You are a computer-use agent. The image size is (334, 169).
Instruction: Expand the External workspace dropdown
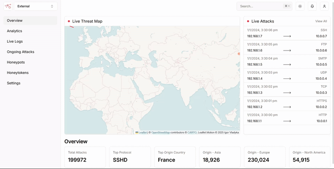coord(35,6)
